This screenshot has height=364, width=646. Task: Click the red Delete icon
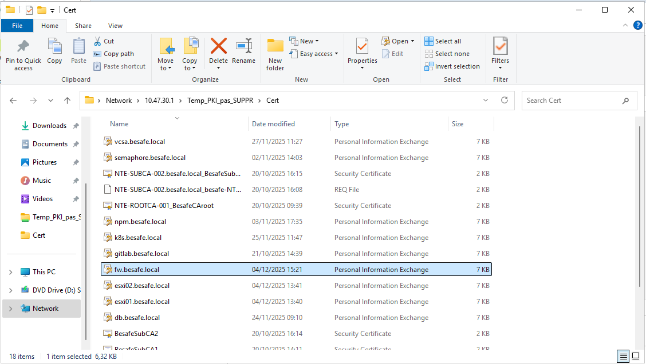pos(218,46)
